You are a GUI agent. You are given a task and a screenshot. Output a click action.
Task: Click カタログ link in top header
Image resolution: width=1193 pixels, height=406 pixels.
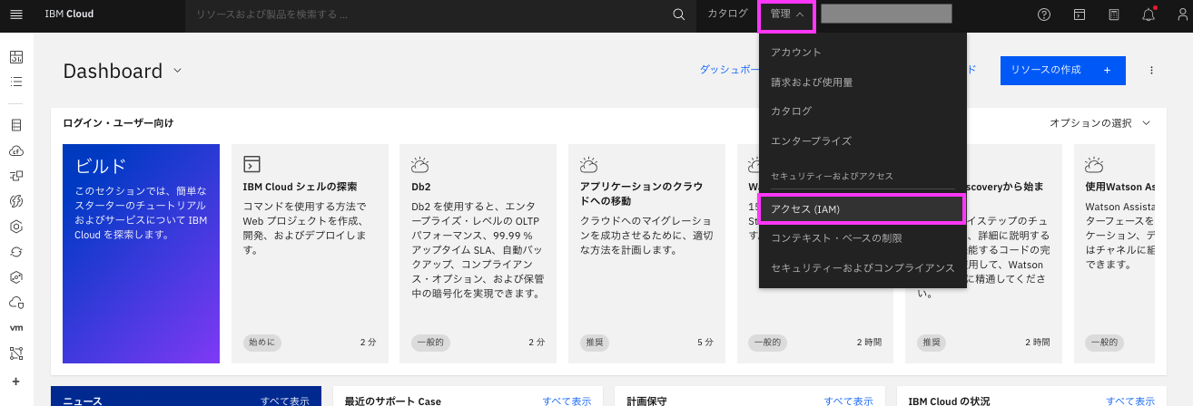point(727,14)
